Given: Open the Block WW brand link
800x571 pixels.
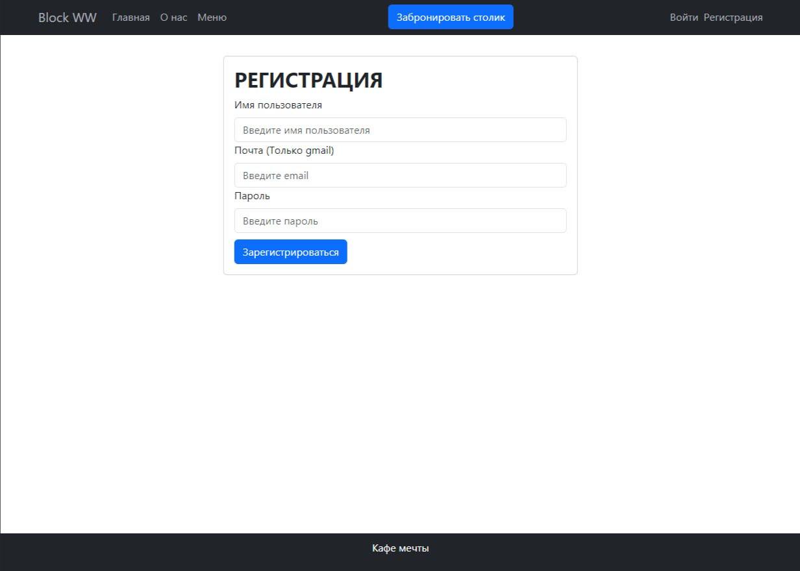Looking at the screenshot, I should [x=68, y=18].
